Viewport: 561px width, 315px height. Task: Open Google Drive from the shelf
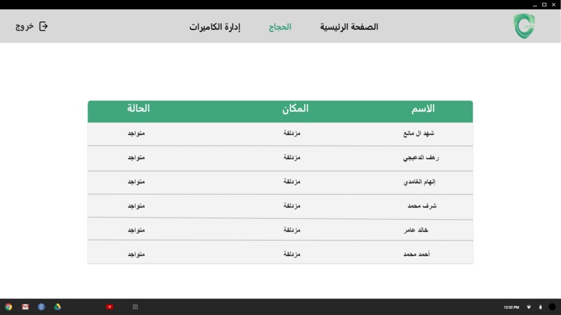tap(58, 307)
